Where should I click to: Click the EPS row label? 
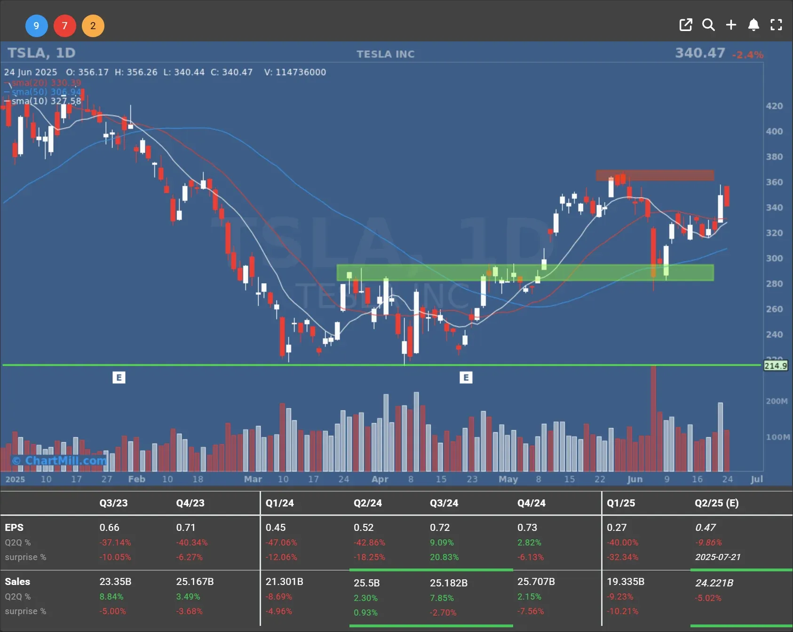14,528
